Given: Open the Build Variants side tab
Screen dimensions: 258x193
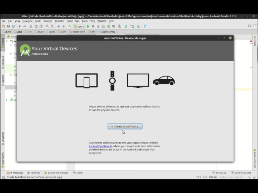Looking at the screenshot, I should click(x=3, y=160).
